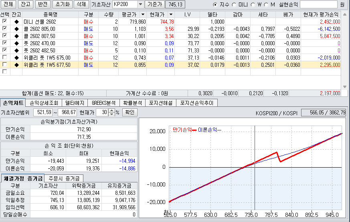Click the positions table scroll up arrow
Screen dimensions: 350x222
(345, 15)
